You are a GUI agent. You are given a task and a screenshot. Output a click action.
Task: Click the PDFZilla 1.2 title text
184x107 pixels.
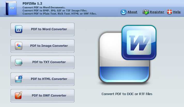point(32,4)
